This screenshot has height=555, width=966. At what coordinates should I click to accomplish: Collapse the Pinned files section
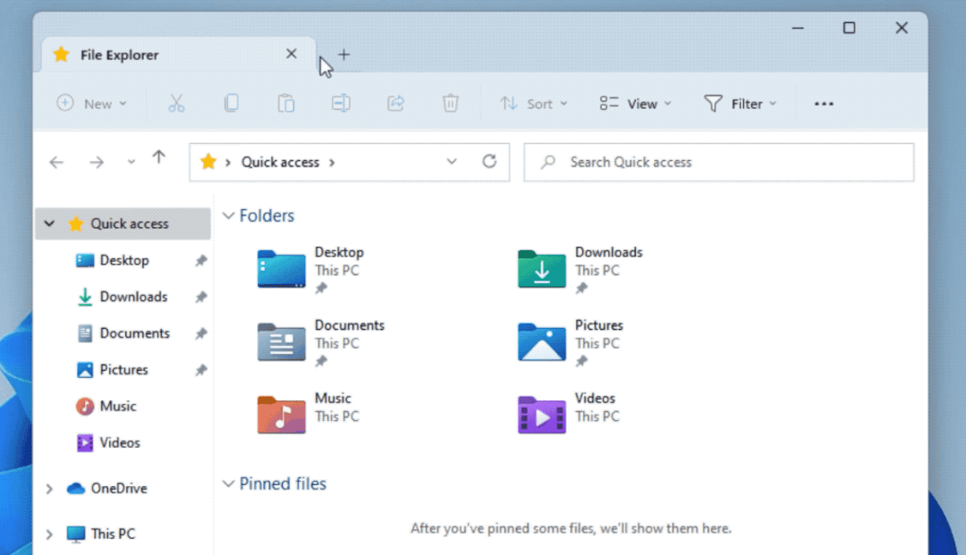[229, 484]
